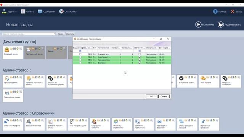The image size is (244, 137).
Task: Open the Учет товаров tile
Action: pos(209,81)
